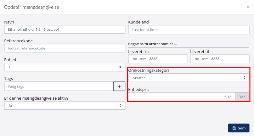Screen dimensions: 254x136
Task: Click the Omkostningskategori label
Action: pos(149,71)
